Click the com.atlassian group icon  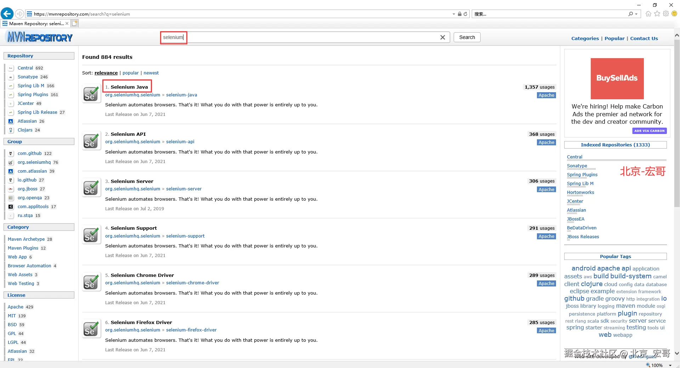click(x=11, y=171)
